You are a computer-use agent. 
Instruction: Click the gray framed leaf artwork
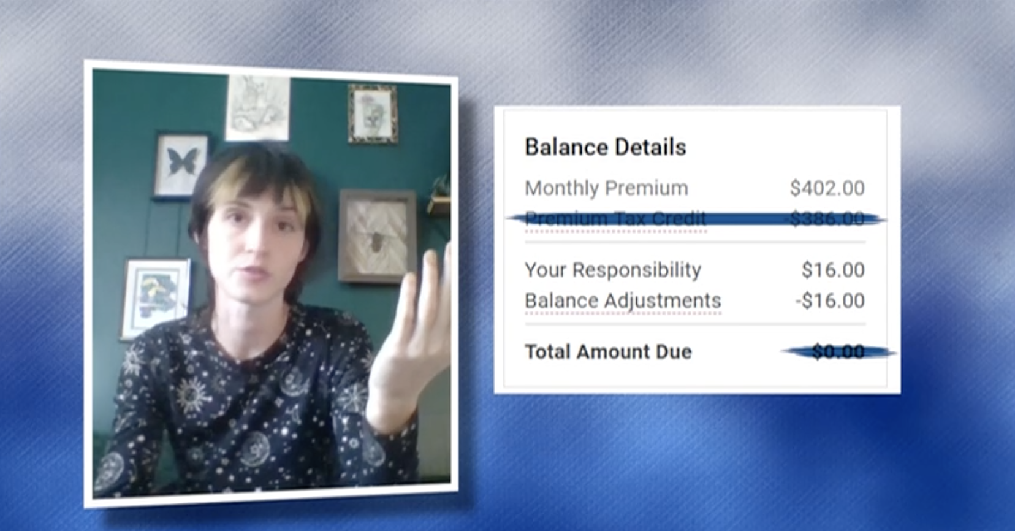[378, 237]
